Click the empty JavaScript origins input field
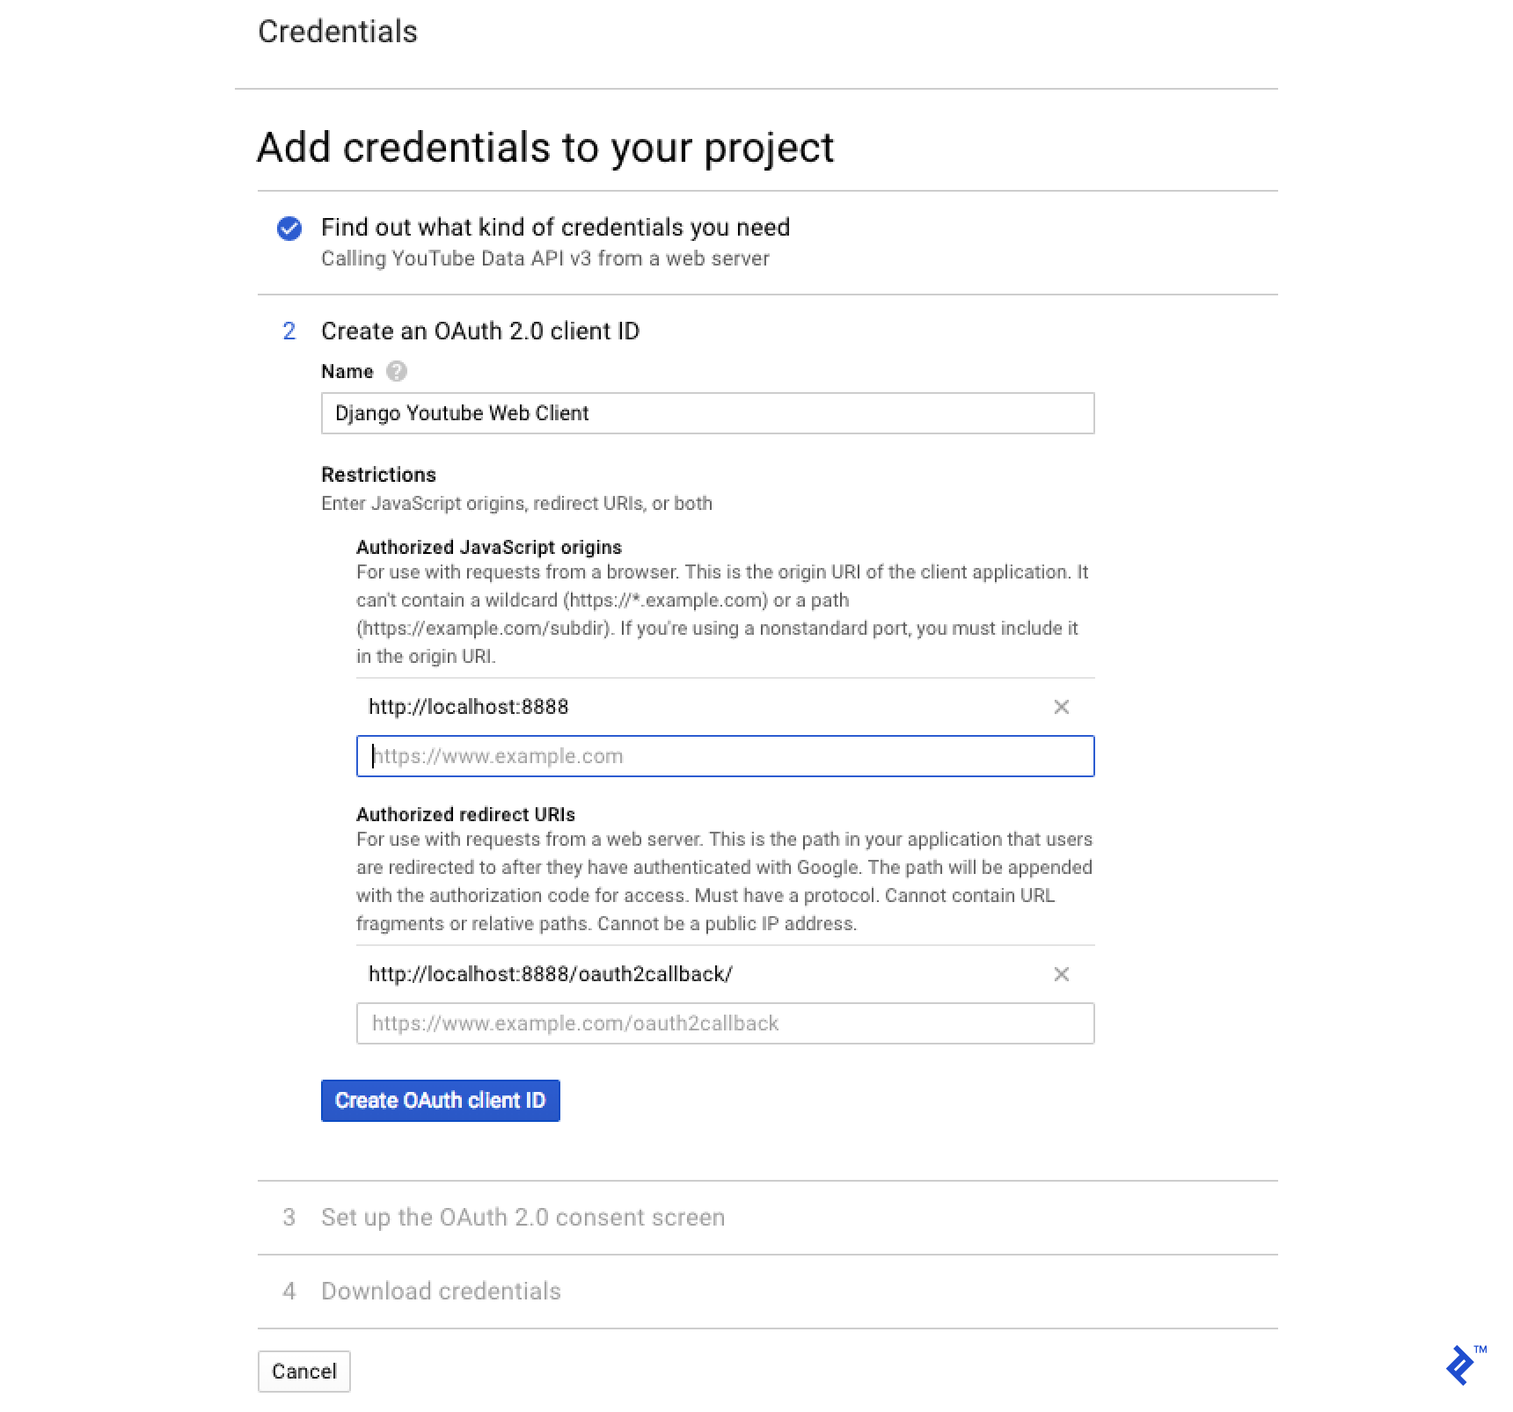The width and height of the screenshot is (1513, 1412). [x=725, y=755]
